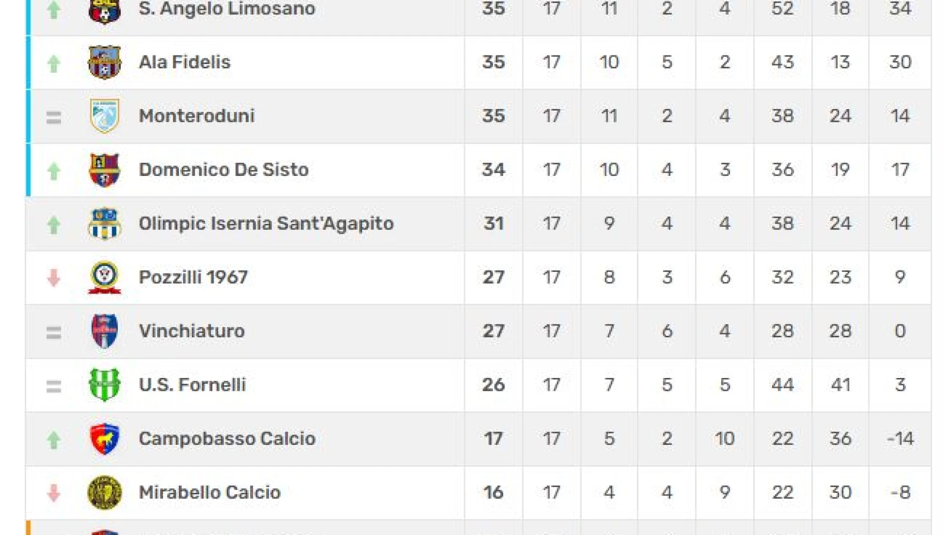The height and width of the screenshot is (535, 951).
Task: Click the Domenico De Sisto crest
Action: click(x=104, y=170)
